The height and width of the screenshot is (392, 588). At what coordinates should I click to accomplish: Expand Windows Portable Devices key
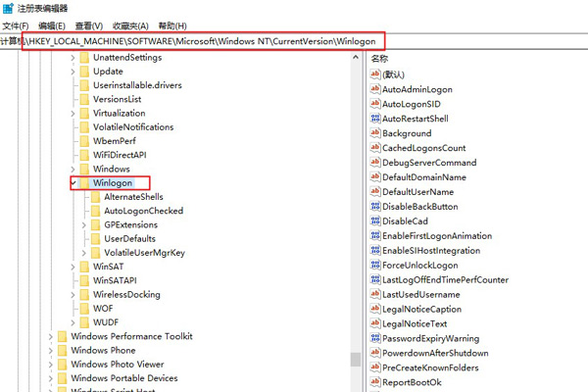50,378
